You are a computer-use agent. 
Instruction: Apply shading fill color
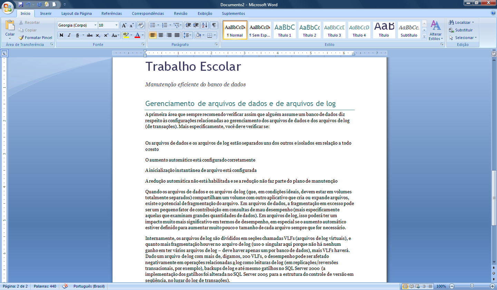coord(198,35)
